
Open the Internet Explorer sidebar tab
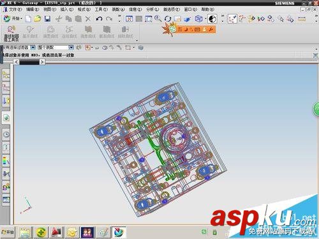coord(6,118)
